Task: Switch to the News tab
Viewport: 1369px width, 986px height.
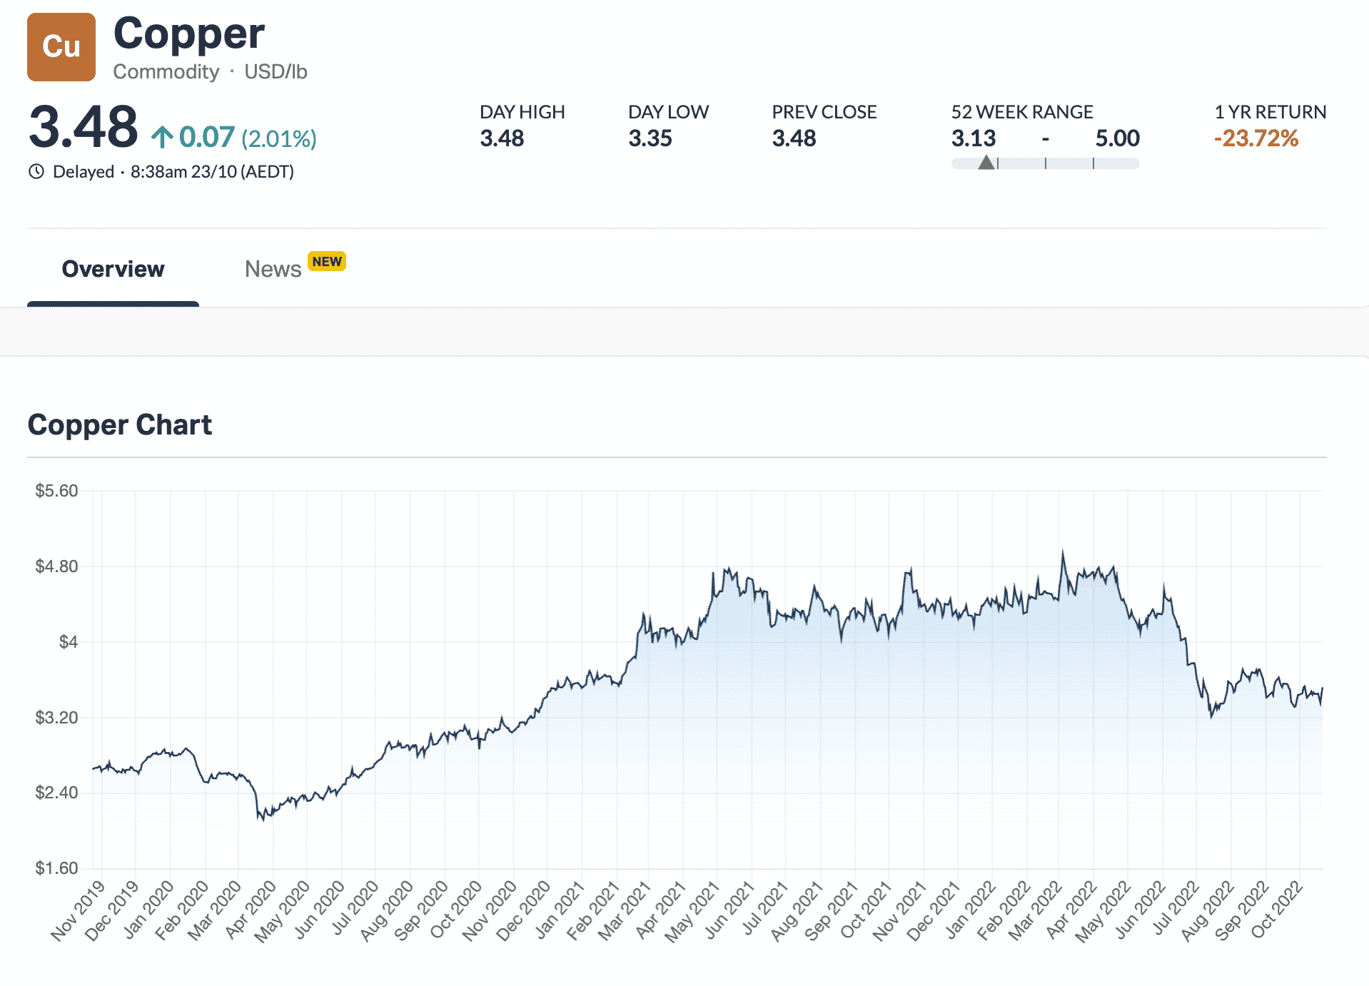Action: 273,269
